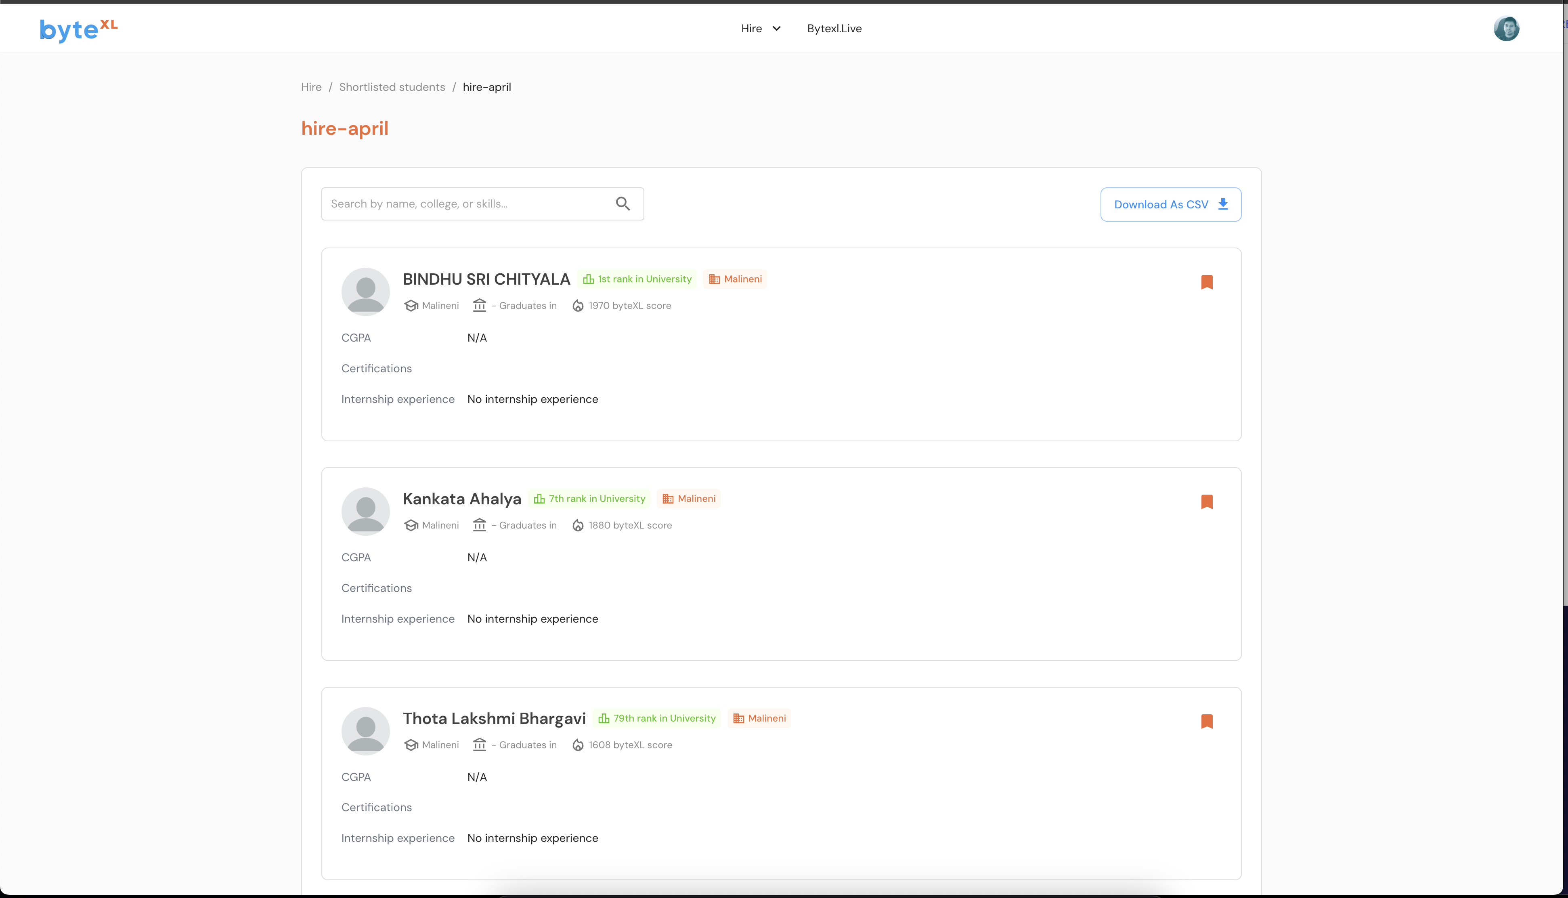
Task: Click the 7th rank in University badge
Action: click(589, 498)
